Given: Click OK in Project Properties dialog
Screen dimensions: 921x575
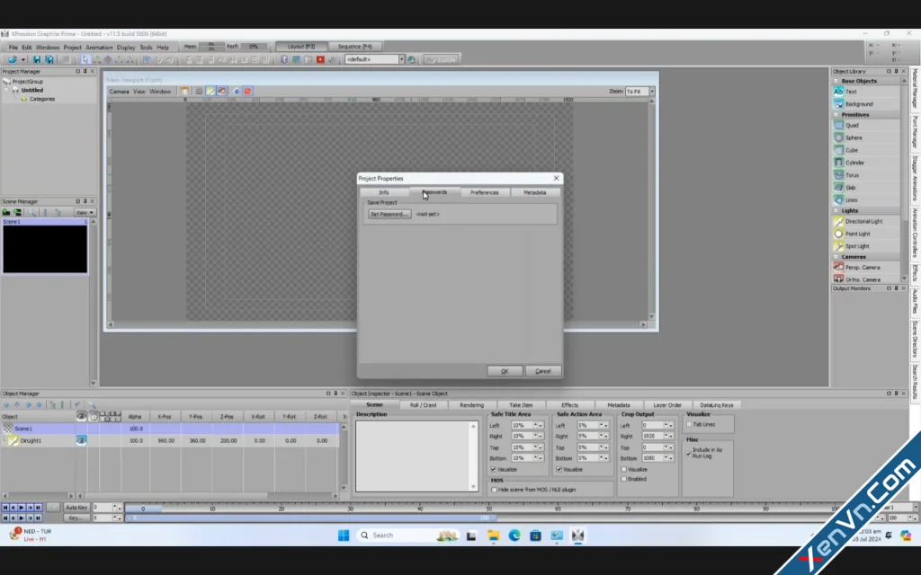Looking at the screenshot, I should (505, 371).
